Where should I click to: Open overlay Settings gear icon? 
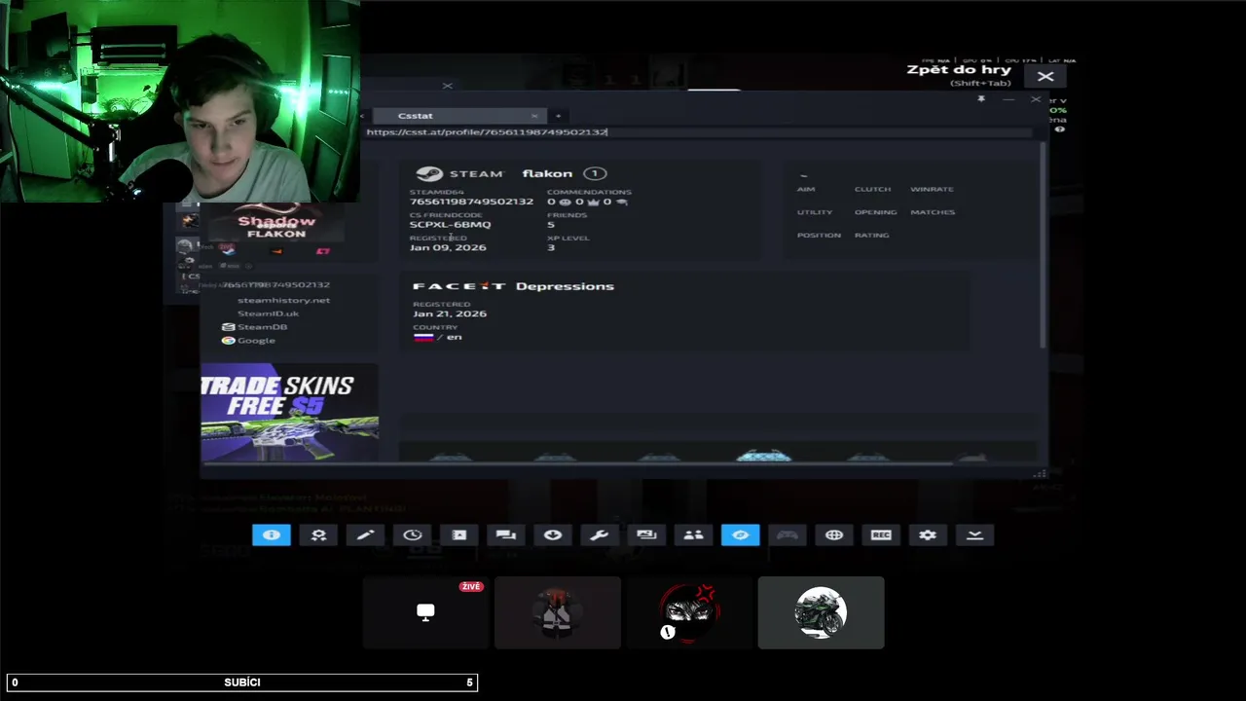coord(928,535)
